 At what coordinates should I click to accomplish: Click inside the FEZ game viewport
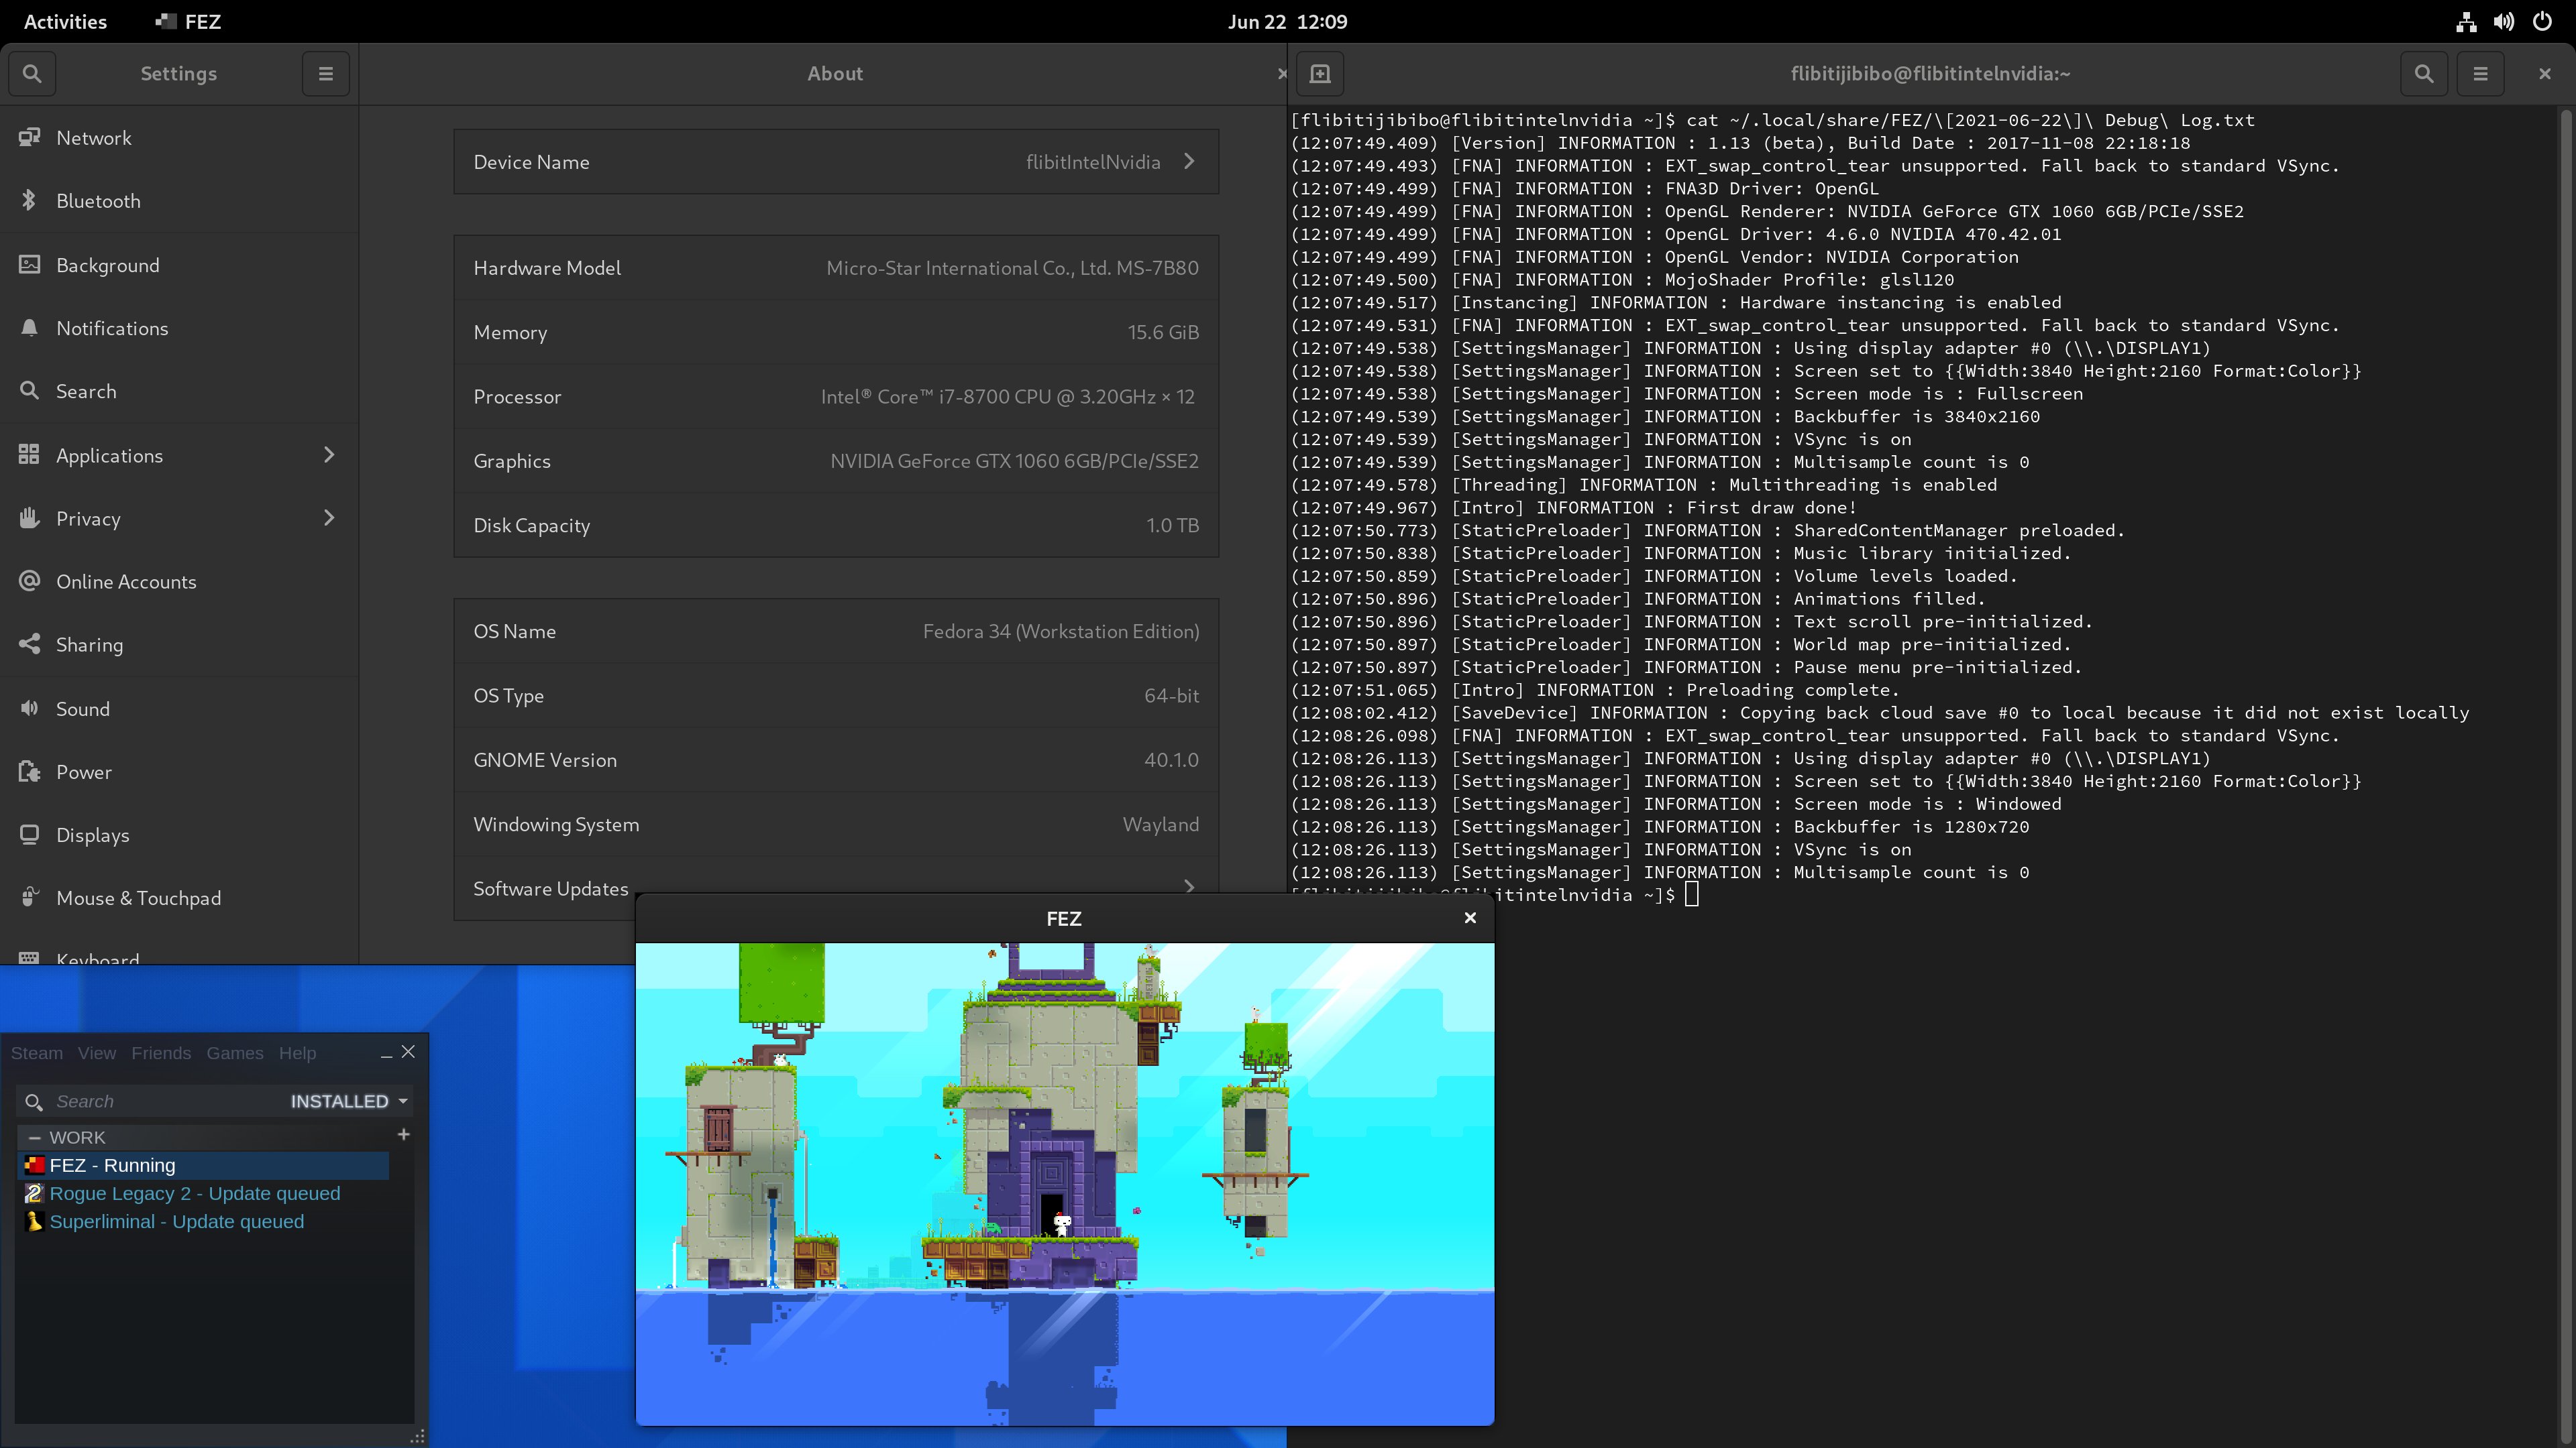click(1065, 1184)
